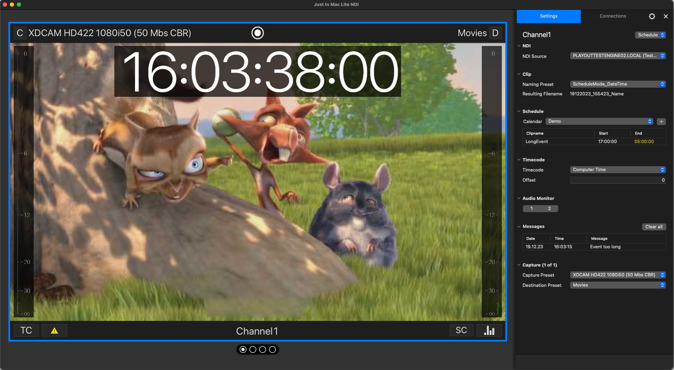Click the Movies destination label in viewer
The image size is (674, 370).
472,33
